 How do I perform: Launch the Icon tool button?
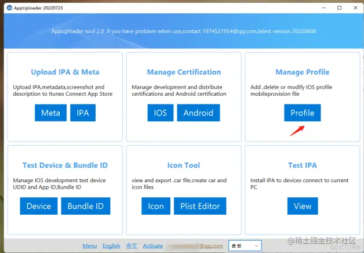click(x=156, y=206)
